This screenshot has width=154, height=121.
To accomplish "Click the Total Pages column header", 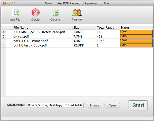I will 108,28.
